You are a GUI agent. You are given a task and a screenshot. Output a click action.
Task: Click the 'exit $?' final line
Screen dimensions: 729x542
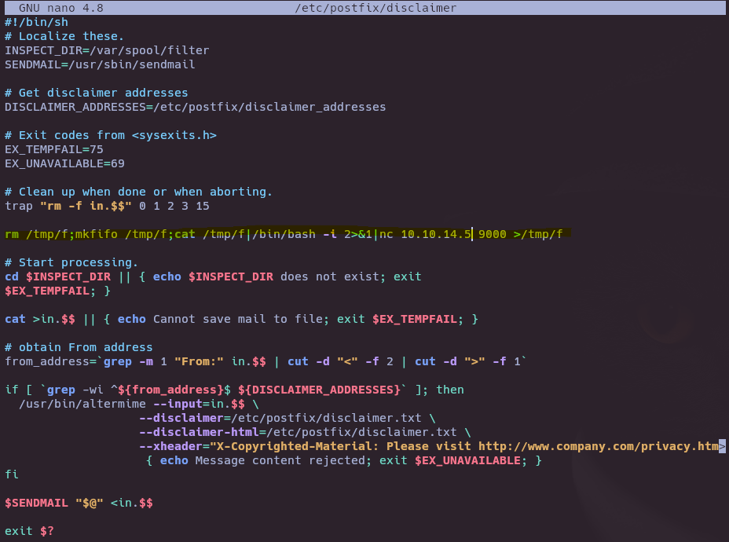pos(29,531)
